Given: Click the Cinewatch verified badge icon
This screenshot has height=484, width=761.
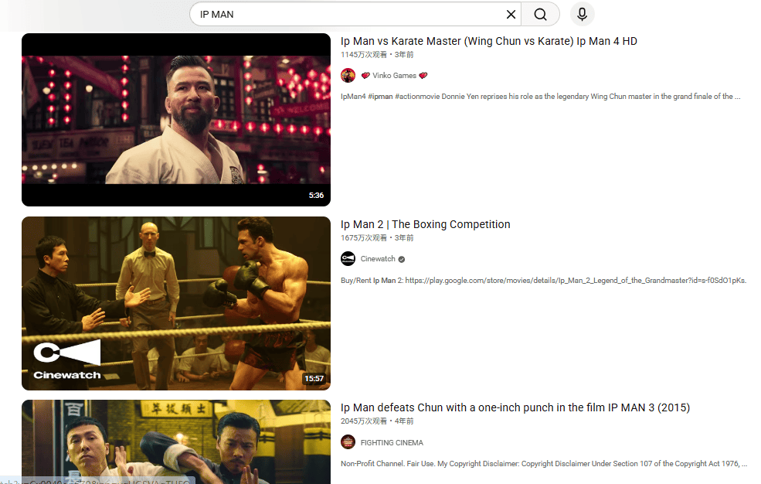Looking at the screenshot, I should [402, 259].
